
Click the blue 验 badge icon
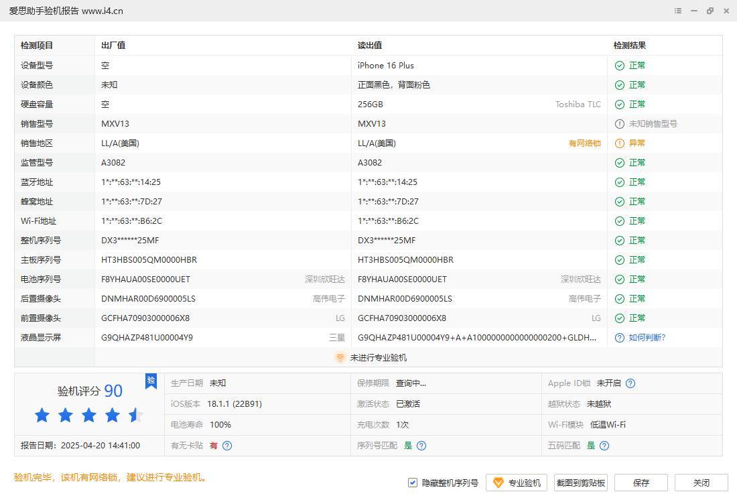tap(151, 381)
